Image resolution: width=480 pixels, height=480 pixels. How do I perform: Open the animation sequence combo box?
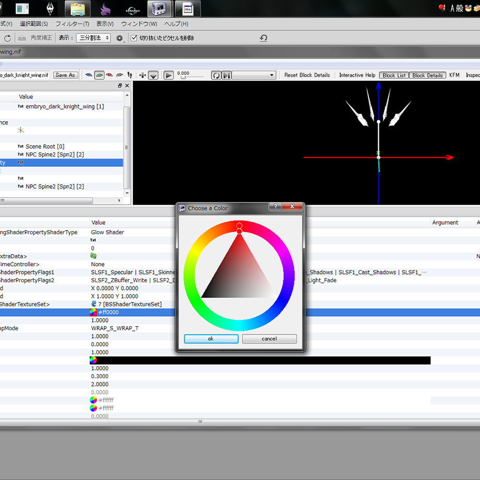click(254, 75)
